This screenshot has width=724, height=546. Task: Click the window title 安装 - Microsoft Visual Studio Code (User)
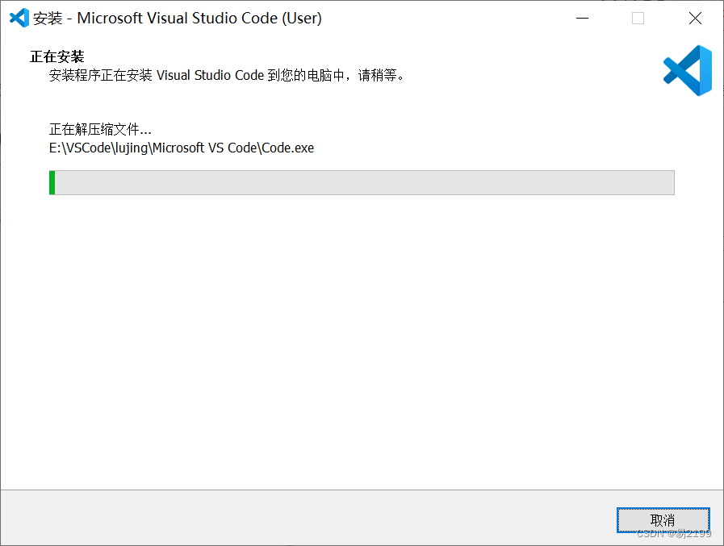[178, 18]
